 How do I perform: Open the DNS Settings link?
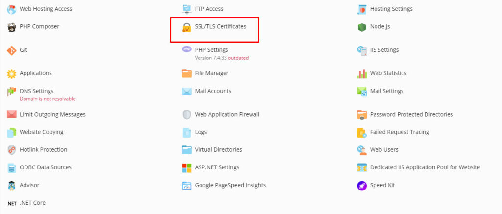coord(36,91)
